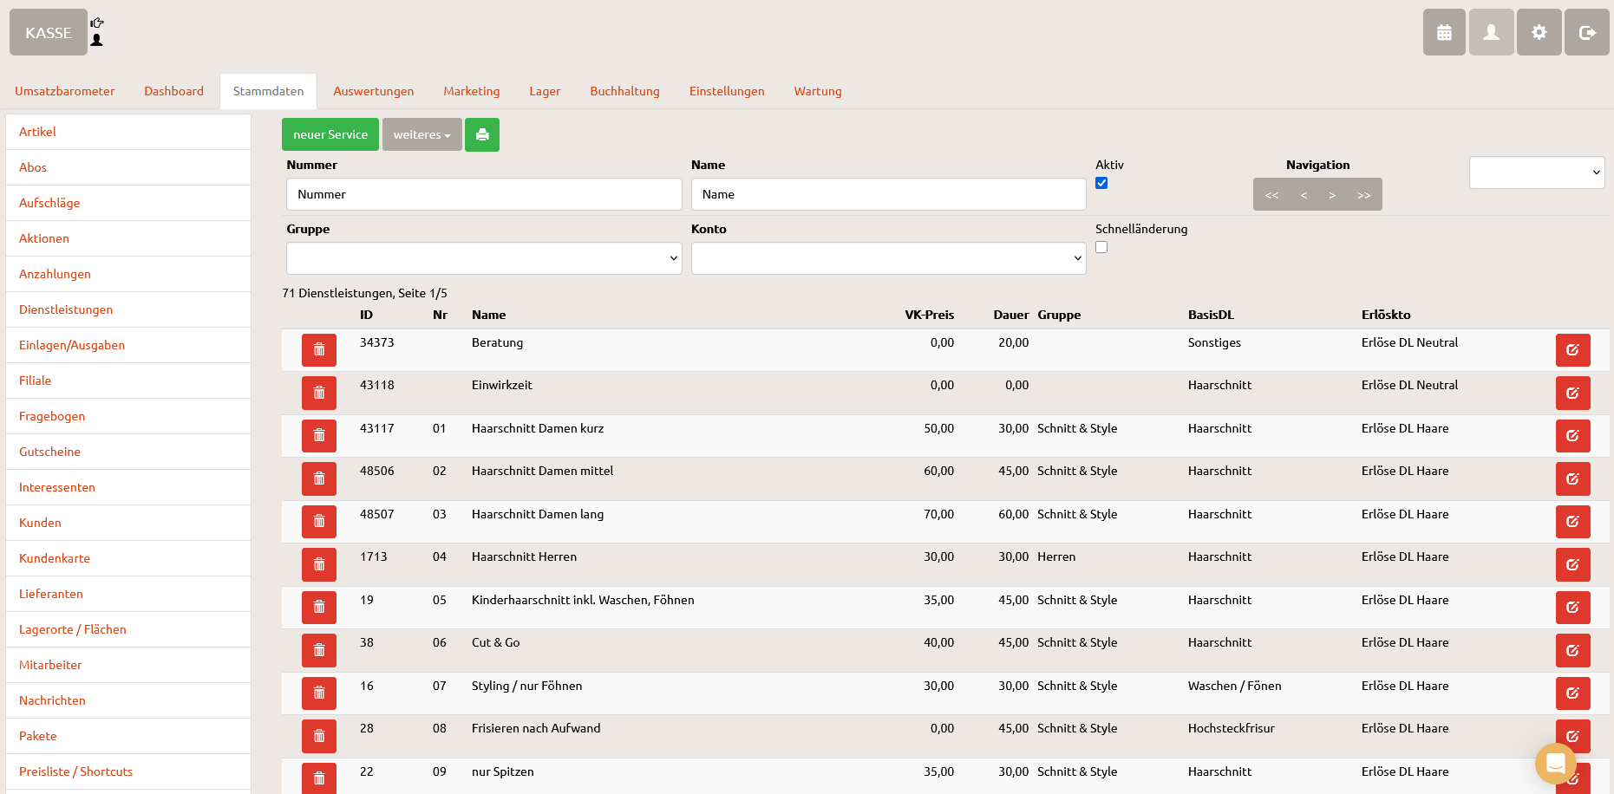The image size is (1614, 794).
Task: Open Mitarbeiter in the sidebar
Action: click(x=50, y=665)
